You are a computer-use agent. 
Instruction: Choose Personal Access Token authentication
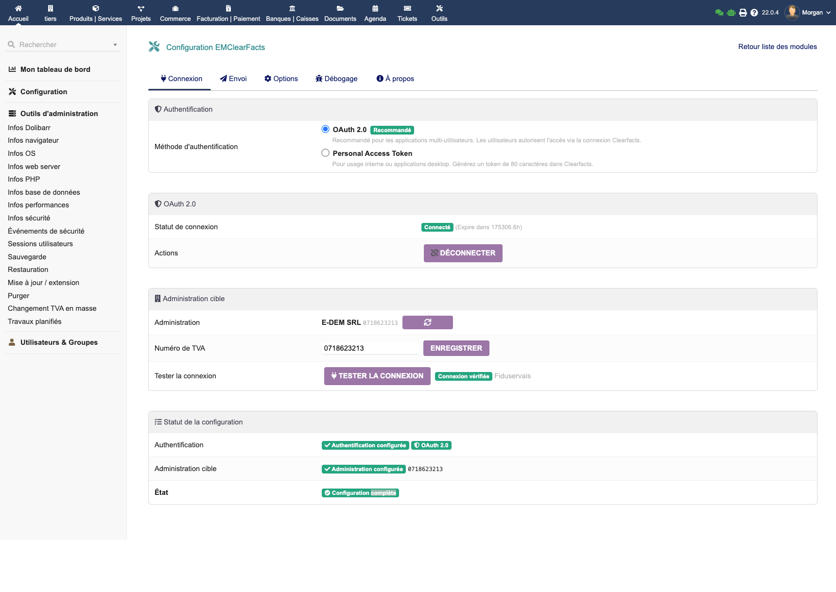pyautogui.click(x=325, y=152)
